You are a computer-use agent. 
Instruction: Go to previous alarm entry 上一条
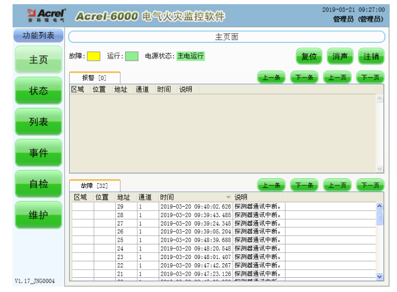click(271, 77)
